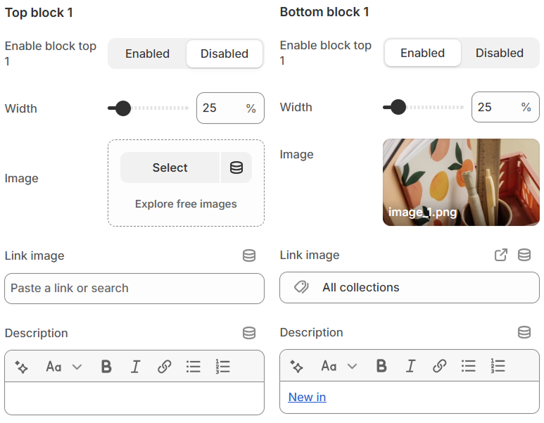The image size is (544, 423).
Task: Edit the Bottom block 1 width percent field
Action: pos(505,107)
